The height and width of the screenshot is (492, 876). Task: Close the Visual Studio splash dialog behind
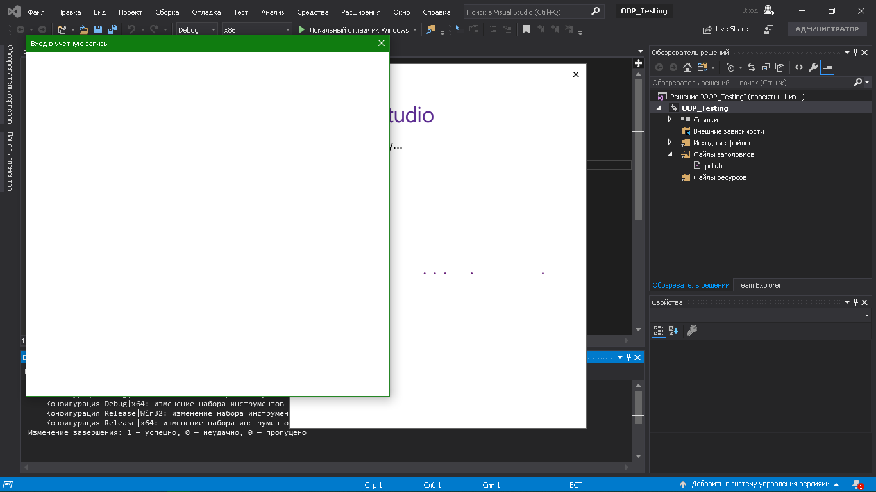click(x=575, y=74)
